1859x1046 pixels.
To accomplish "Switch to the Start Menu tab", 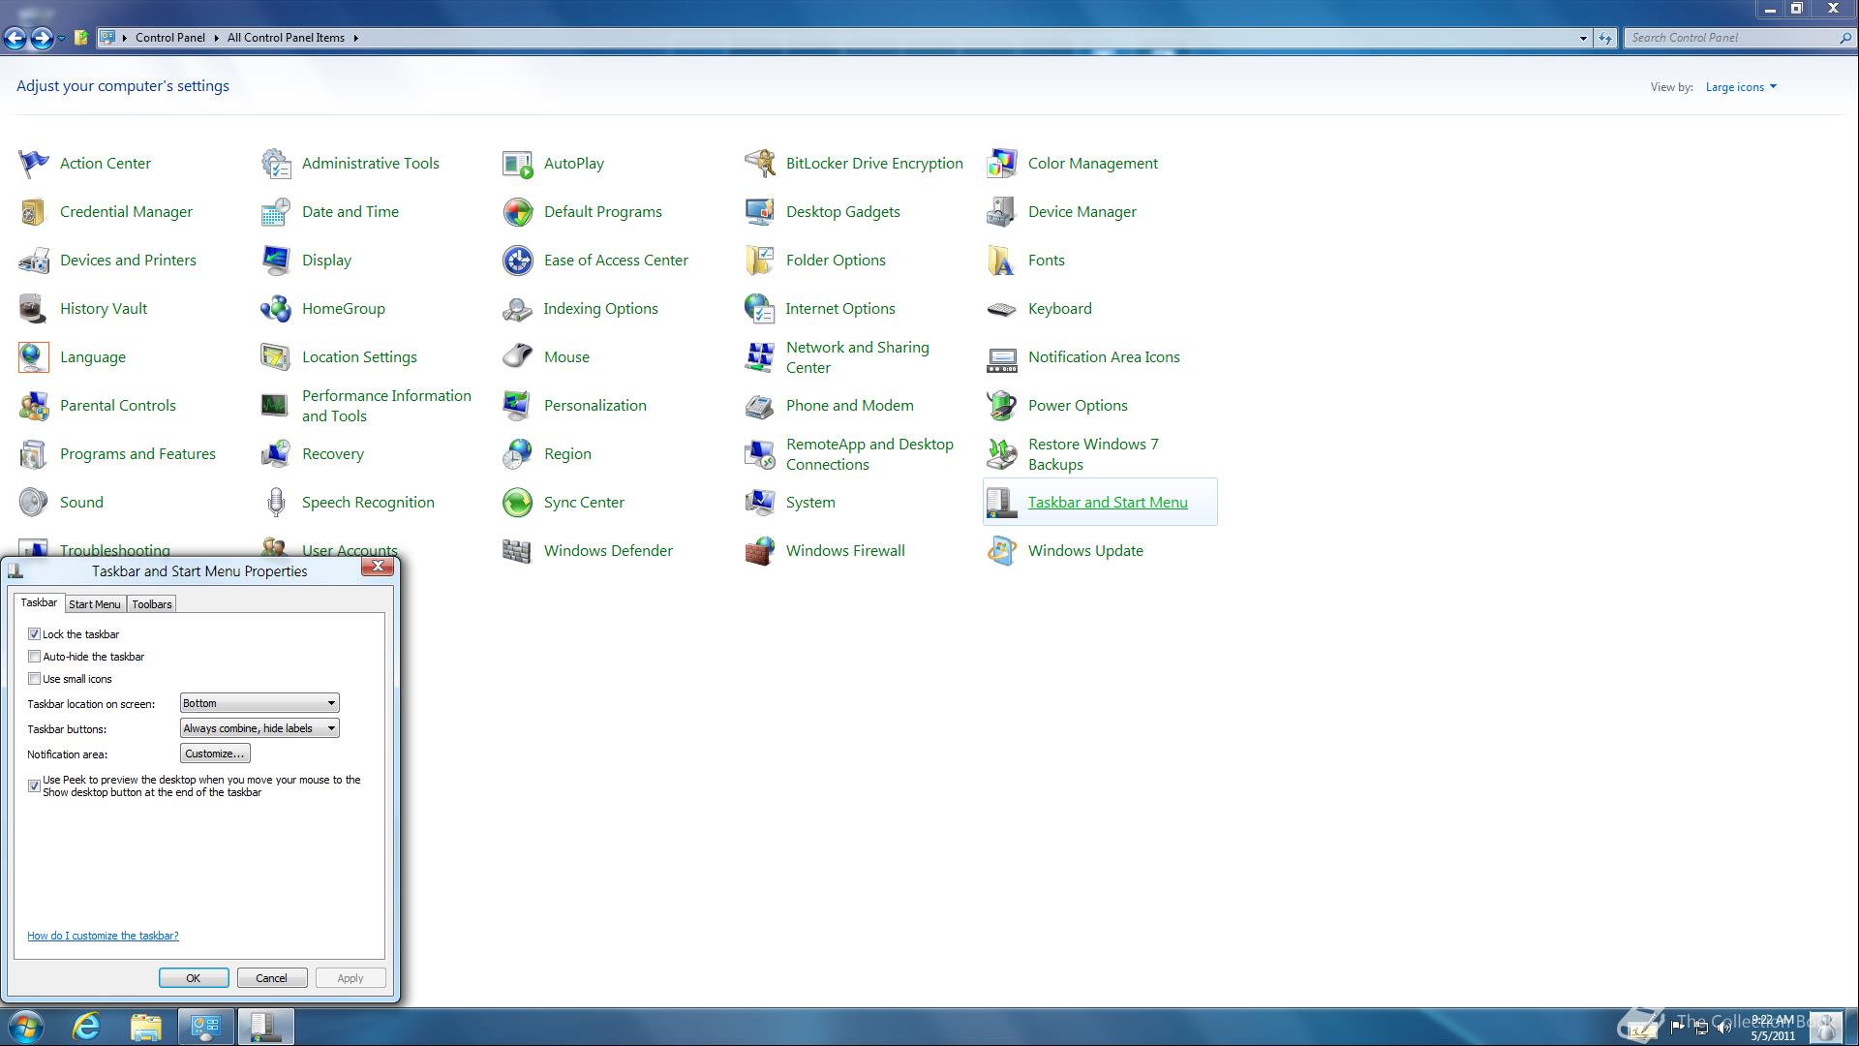I will [95, 604].
